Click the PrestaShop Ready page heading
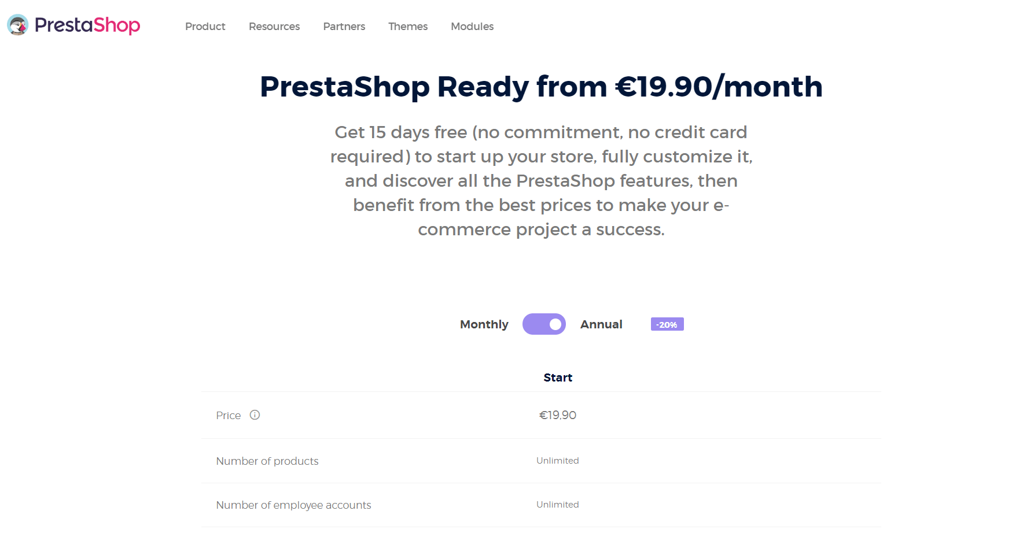The width and height of the screenshot is (1034, 533). (541, 87)
